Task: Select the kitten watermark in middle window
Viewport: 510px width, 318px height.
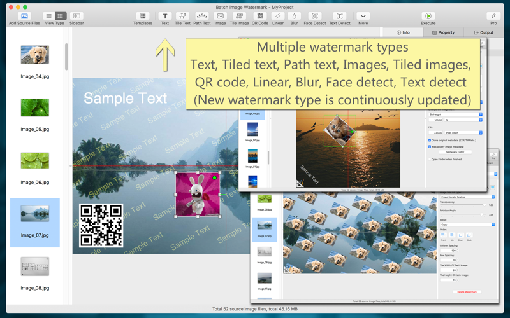Action: [x=340, y=130]
